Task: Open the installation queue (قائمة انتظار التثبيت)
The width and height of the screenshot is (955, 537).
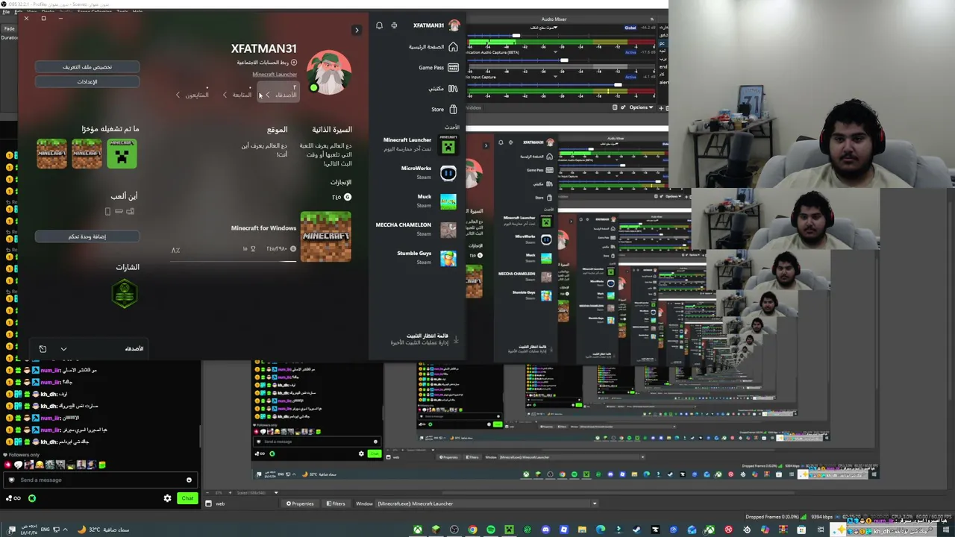Action: tap(423, 339)
